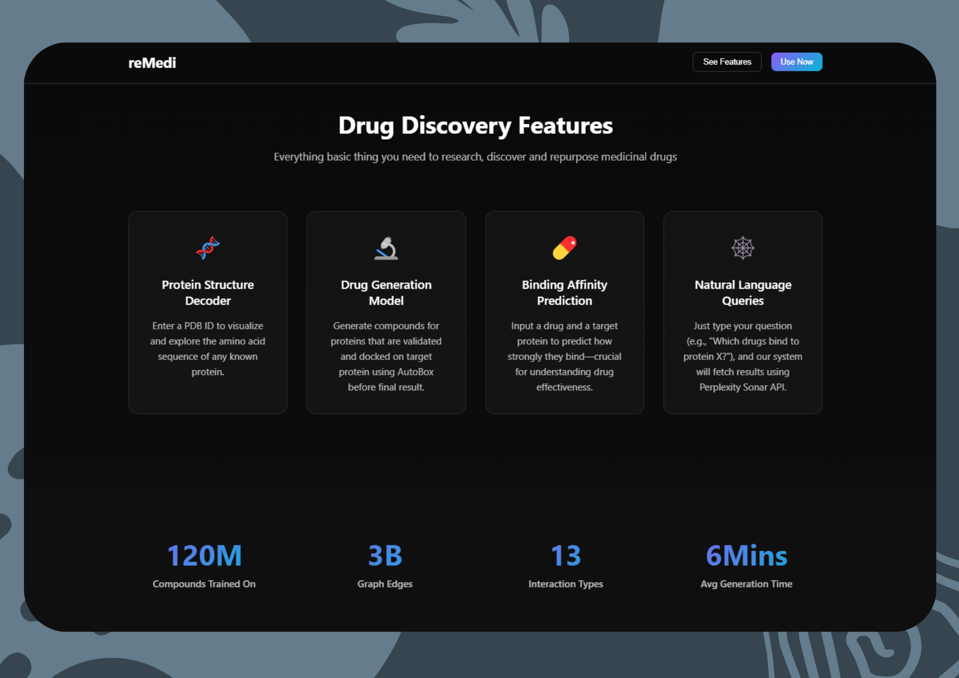Click the Avg Generation Time label

[x=746, y=584]
